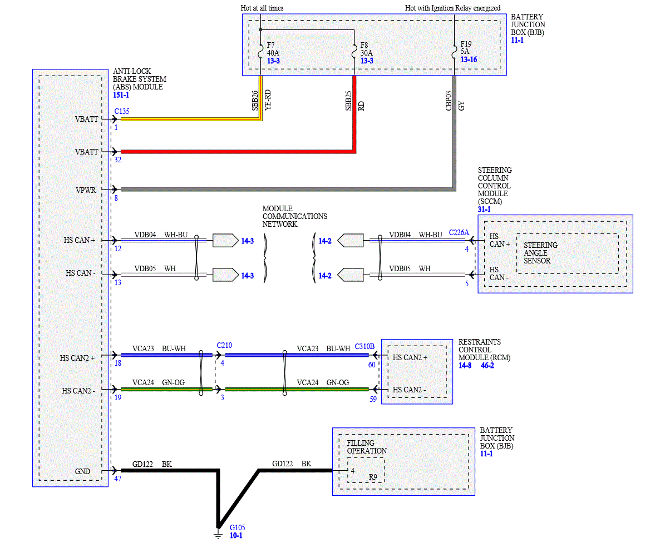The width and height of the screenshot is (665, 543).
Task: Click the R9 relay box in Filling Operation
Action: pyautogui.click(x=366, y=470)
